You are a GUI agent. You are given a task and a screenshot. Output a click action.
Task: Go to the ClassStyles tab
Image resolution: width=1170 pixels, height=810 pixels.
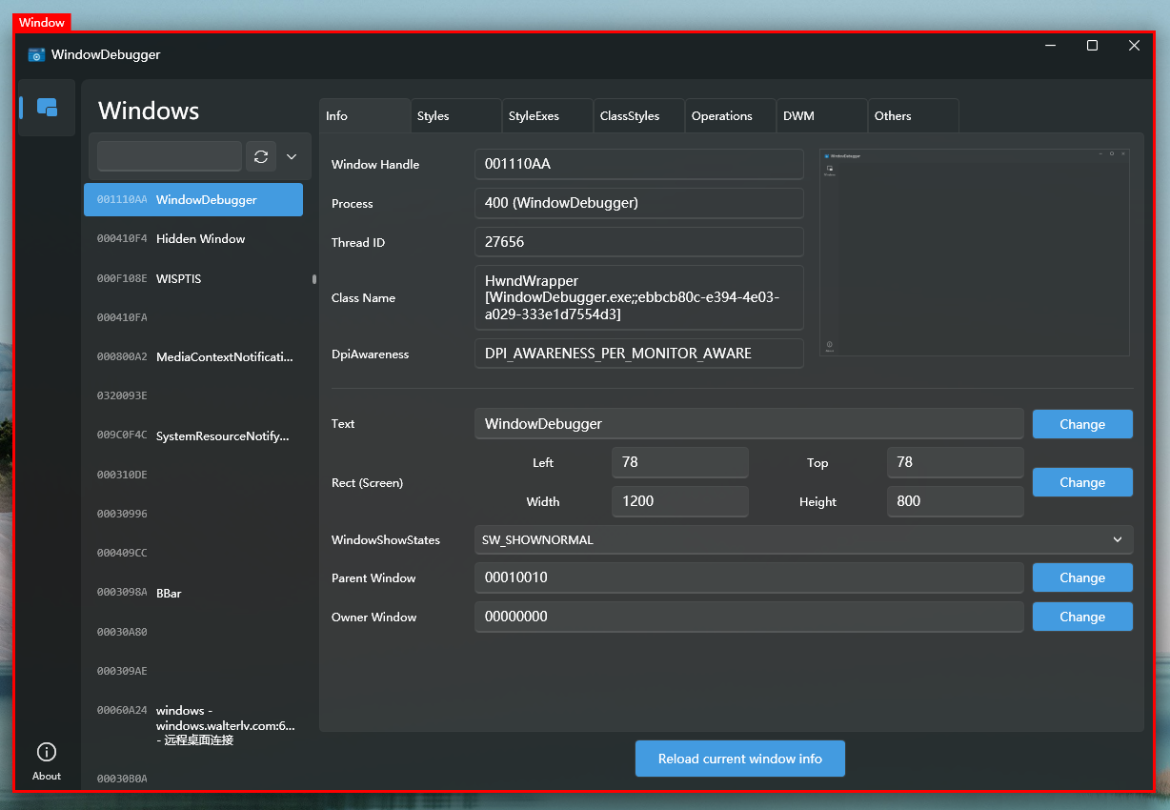[x=638, y=116]
